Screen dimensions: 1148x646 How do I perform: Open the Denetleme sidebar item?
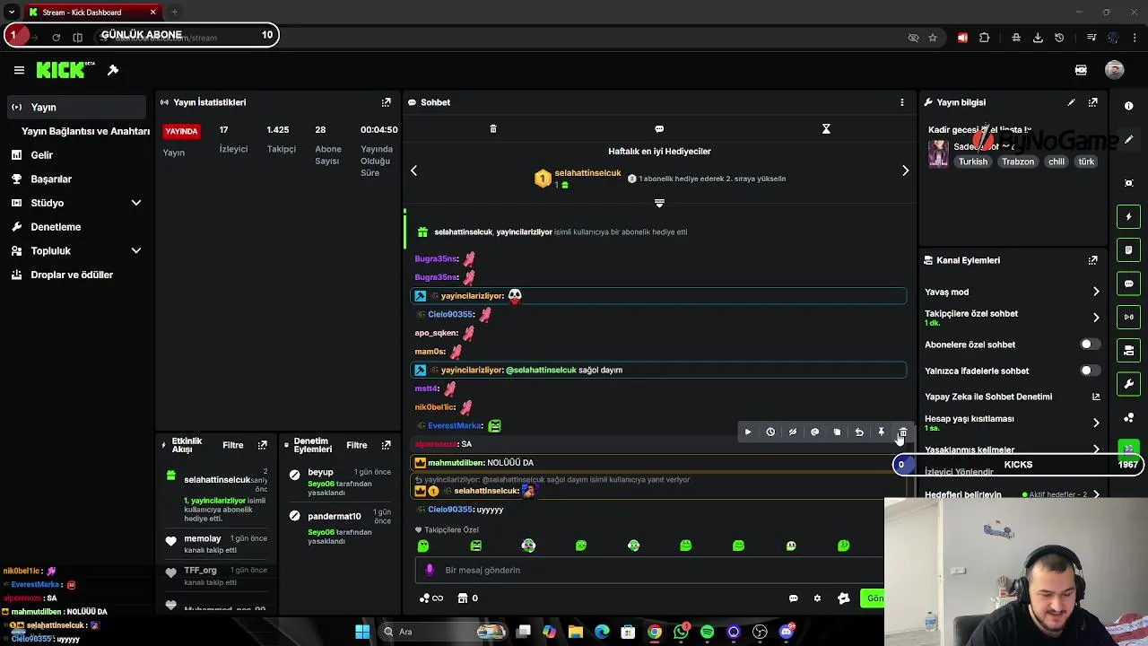point(76,227)
